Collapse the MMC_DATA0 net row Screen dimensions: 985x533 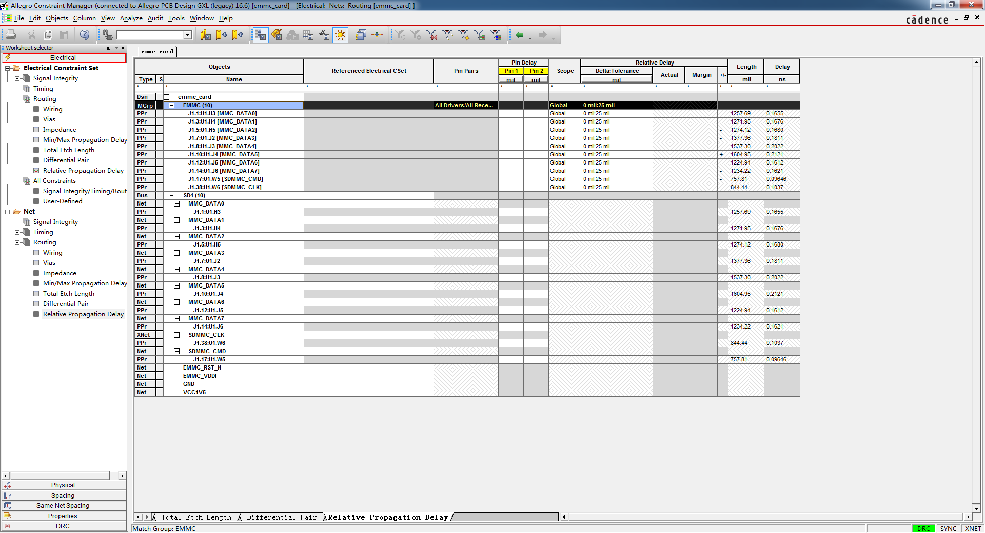[x=176, y=203]
